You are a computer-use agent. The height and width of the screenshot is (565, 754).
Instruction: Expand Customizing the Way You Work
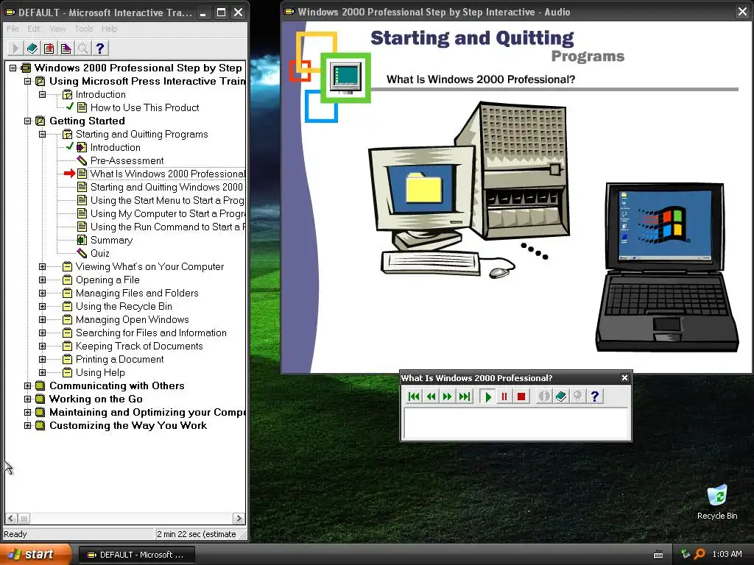(28, 426)
